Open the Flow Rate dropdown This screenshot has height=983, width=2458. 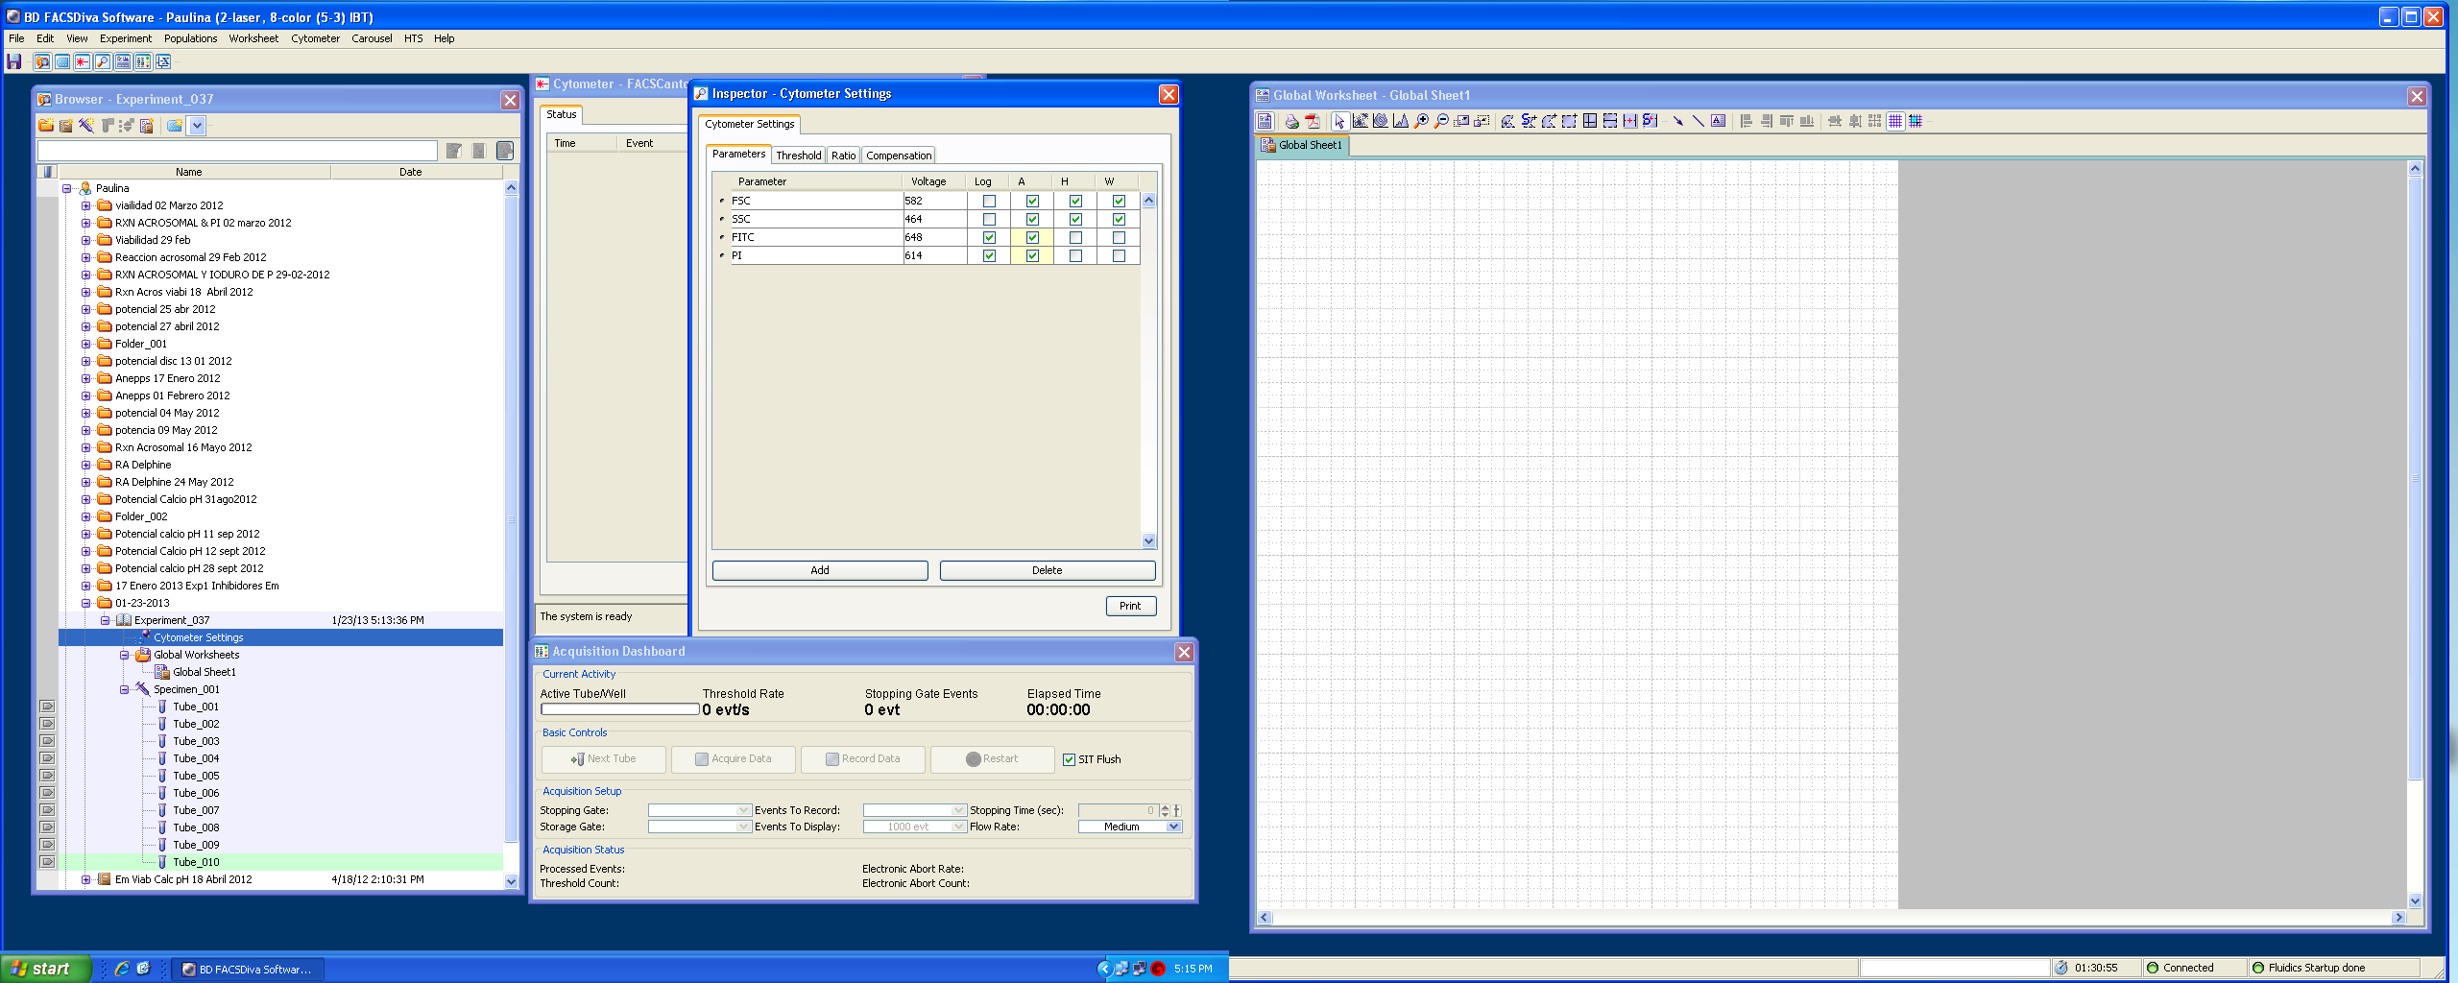(1173, 827)
